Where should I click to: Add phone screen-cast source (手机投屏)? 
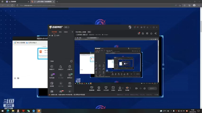pos(106,88)
